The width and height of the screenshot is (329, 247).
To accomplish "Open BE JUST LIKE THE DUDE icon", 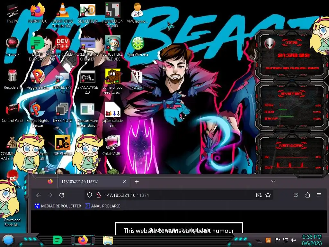I will pyautogui.click(x=112, y=49).
